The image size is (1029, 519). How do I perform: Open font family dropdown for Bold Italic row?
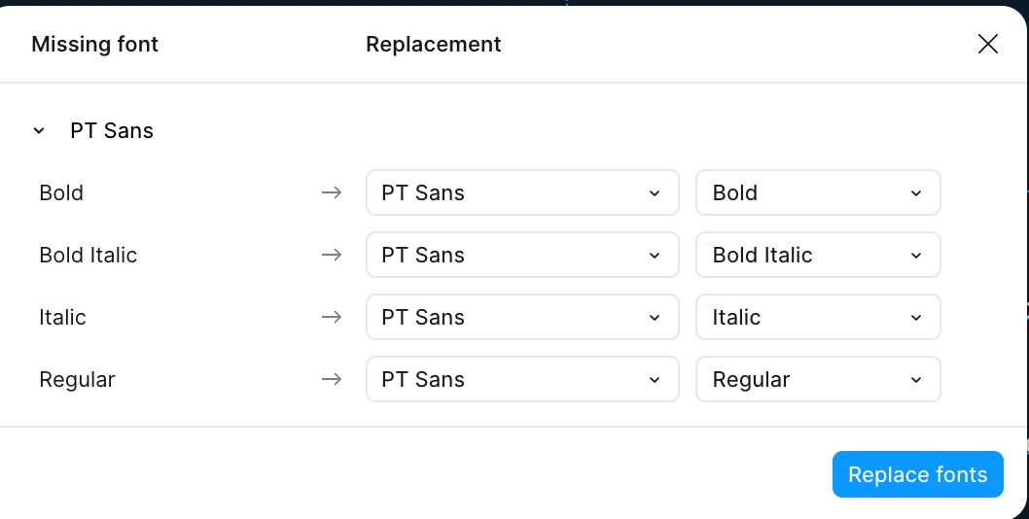pos(521,255)
